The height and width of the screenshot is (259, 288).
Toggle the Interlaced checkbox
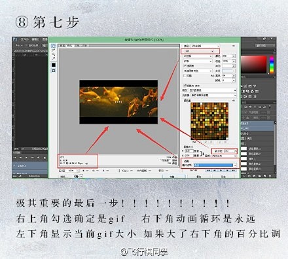185,76
